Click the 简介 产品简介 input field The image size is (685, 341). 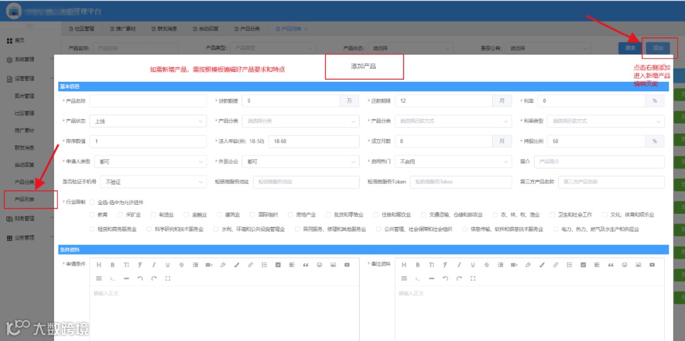pyautogui.click(x=599, y=162)
